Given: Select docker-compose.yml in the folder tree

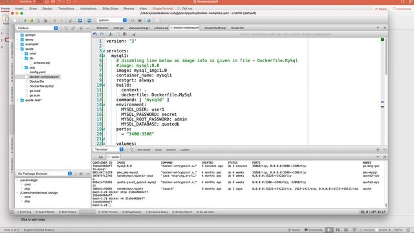Looking at the screenshot, I should (x=44, y=77).
